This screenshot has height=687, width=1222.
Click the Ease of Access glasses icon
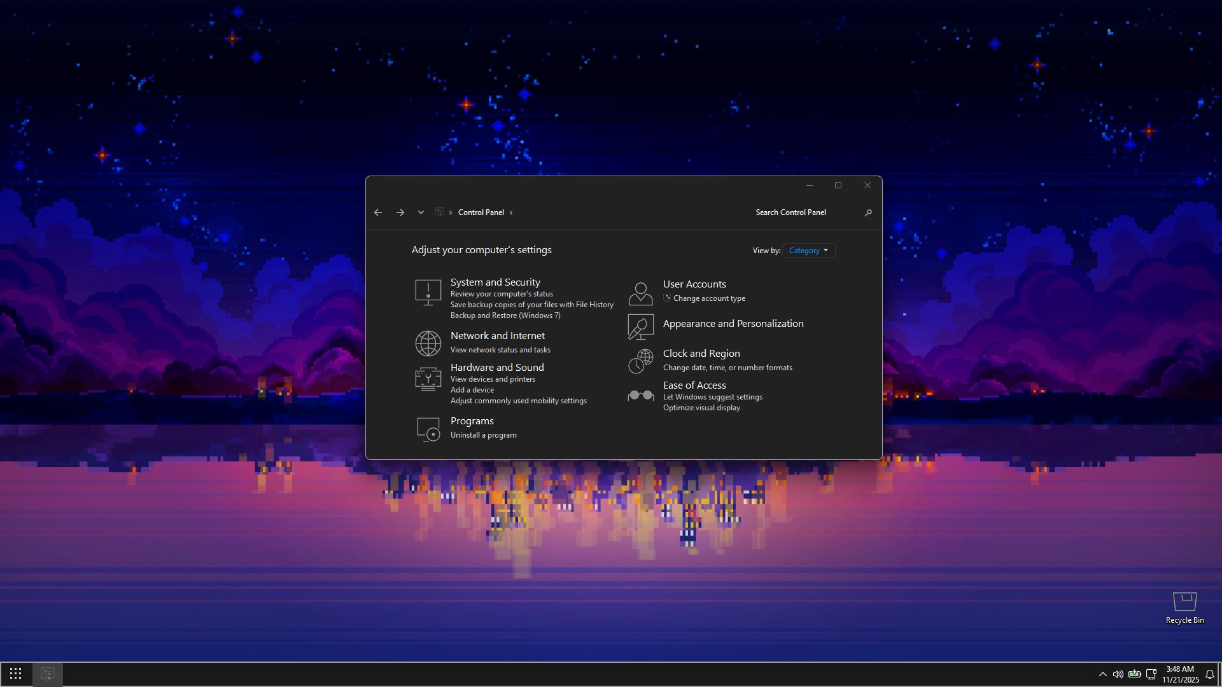640,396
